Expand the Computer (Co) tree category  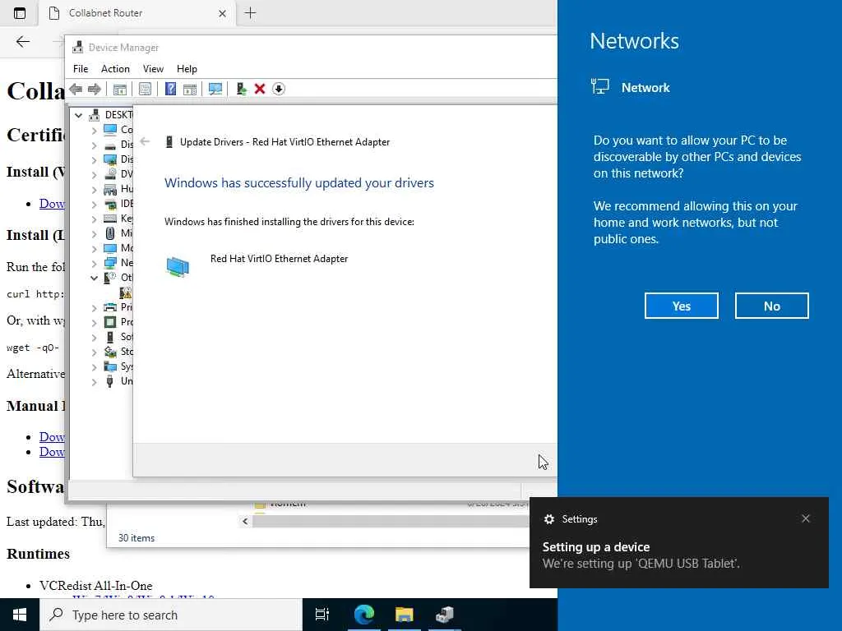pos(94,131)
